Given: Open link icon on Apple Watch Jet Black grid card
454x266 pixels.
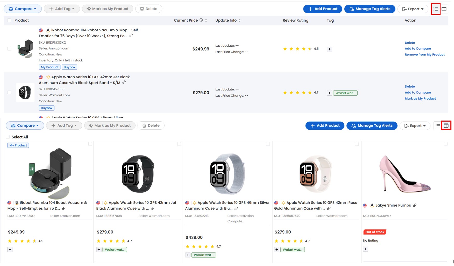Looking at the screenshot, I should tap(152, 208).
